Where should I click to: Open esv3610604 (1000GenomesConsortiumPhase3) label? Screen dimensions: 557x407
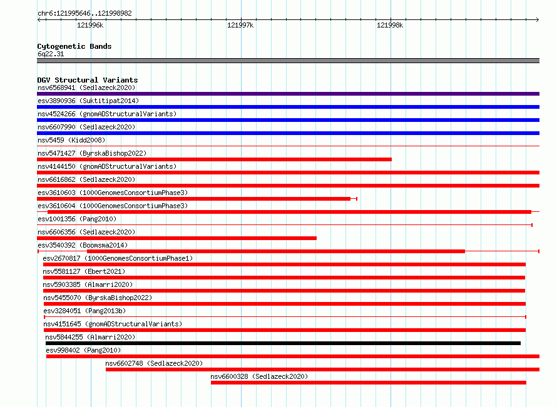[x=113, y=206]
